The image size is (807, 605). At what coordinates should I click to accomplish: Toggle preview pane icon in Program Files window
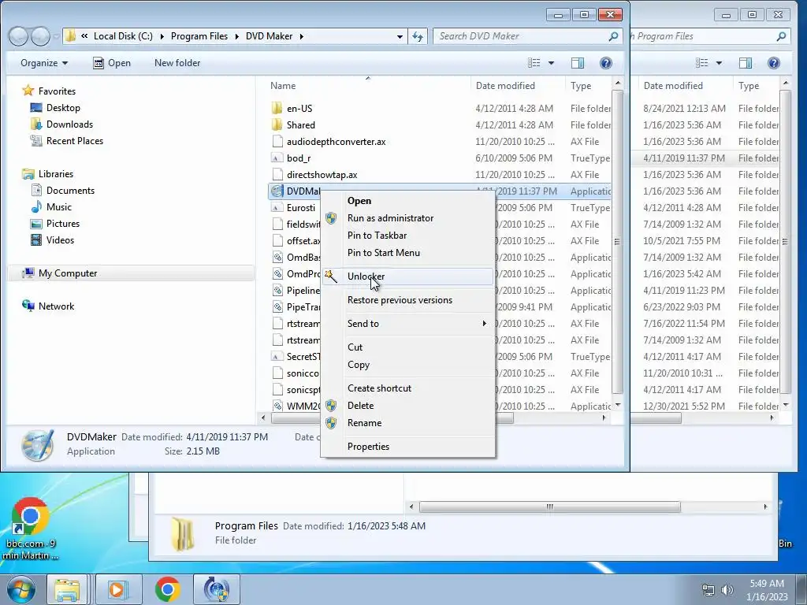(x=746, y=63)
